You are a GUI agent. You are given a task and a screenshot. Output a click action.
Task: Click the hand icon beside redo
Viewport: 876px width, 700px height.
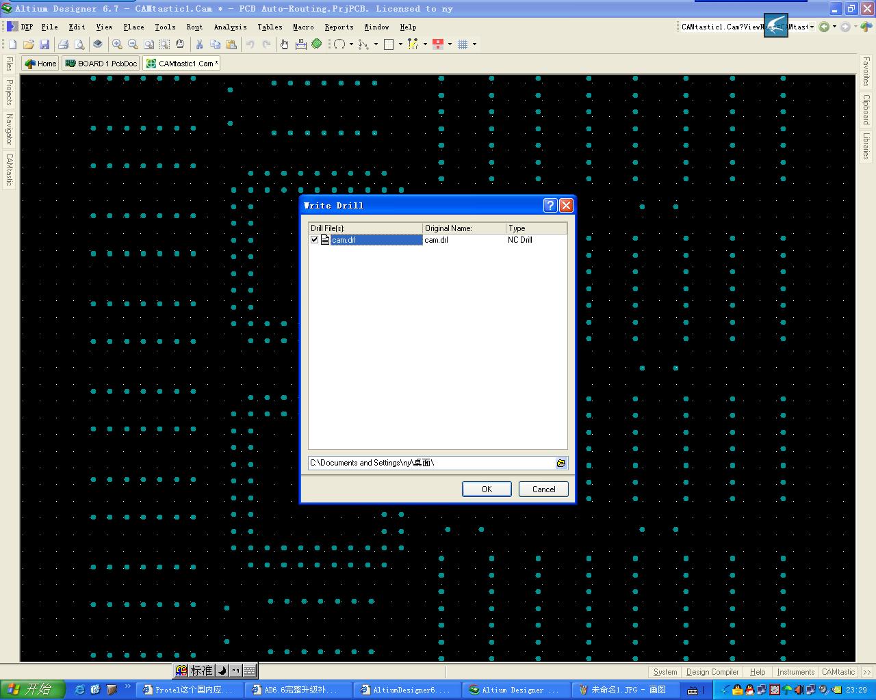click(x=285, y=44)
